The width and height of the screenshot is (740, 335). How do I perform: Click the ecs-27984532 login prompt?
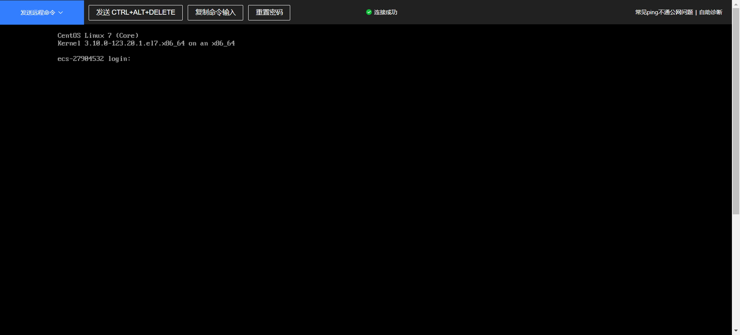click(x=94, y=59)
